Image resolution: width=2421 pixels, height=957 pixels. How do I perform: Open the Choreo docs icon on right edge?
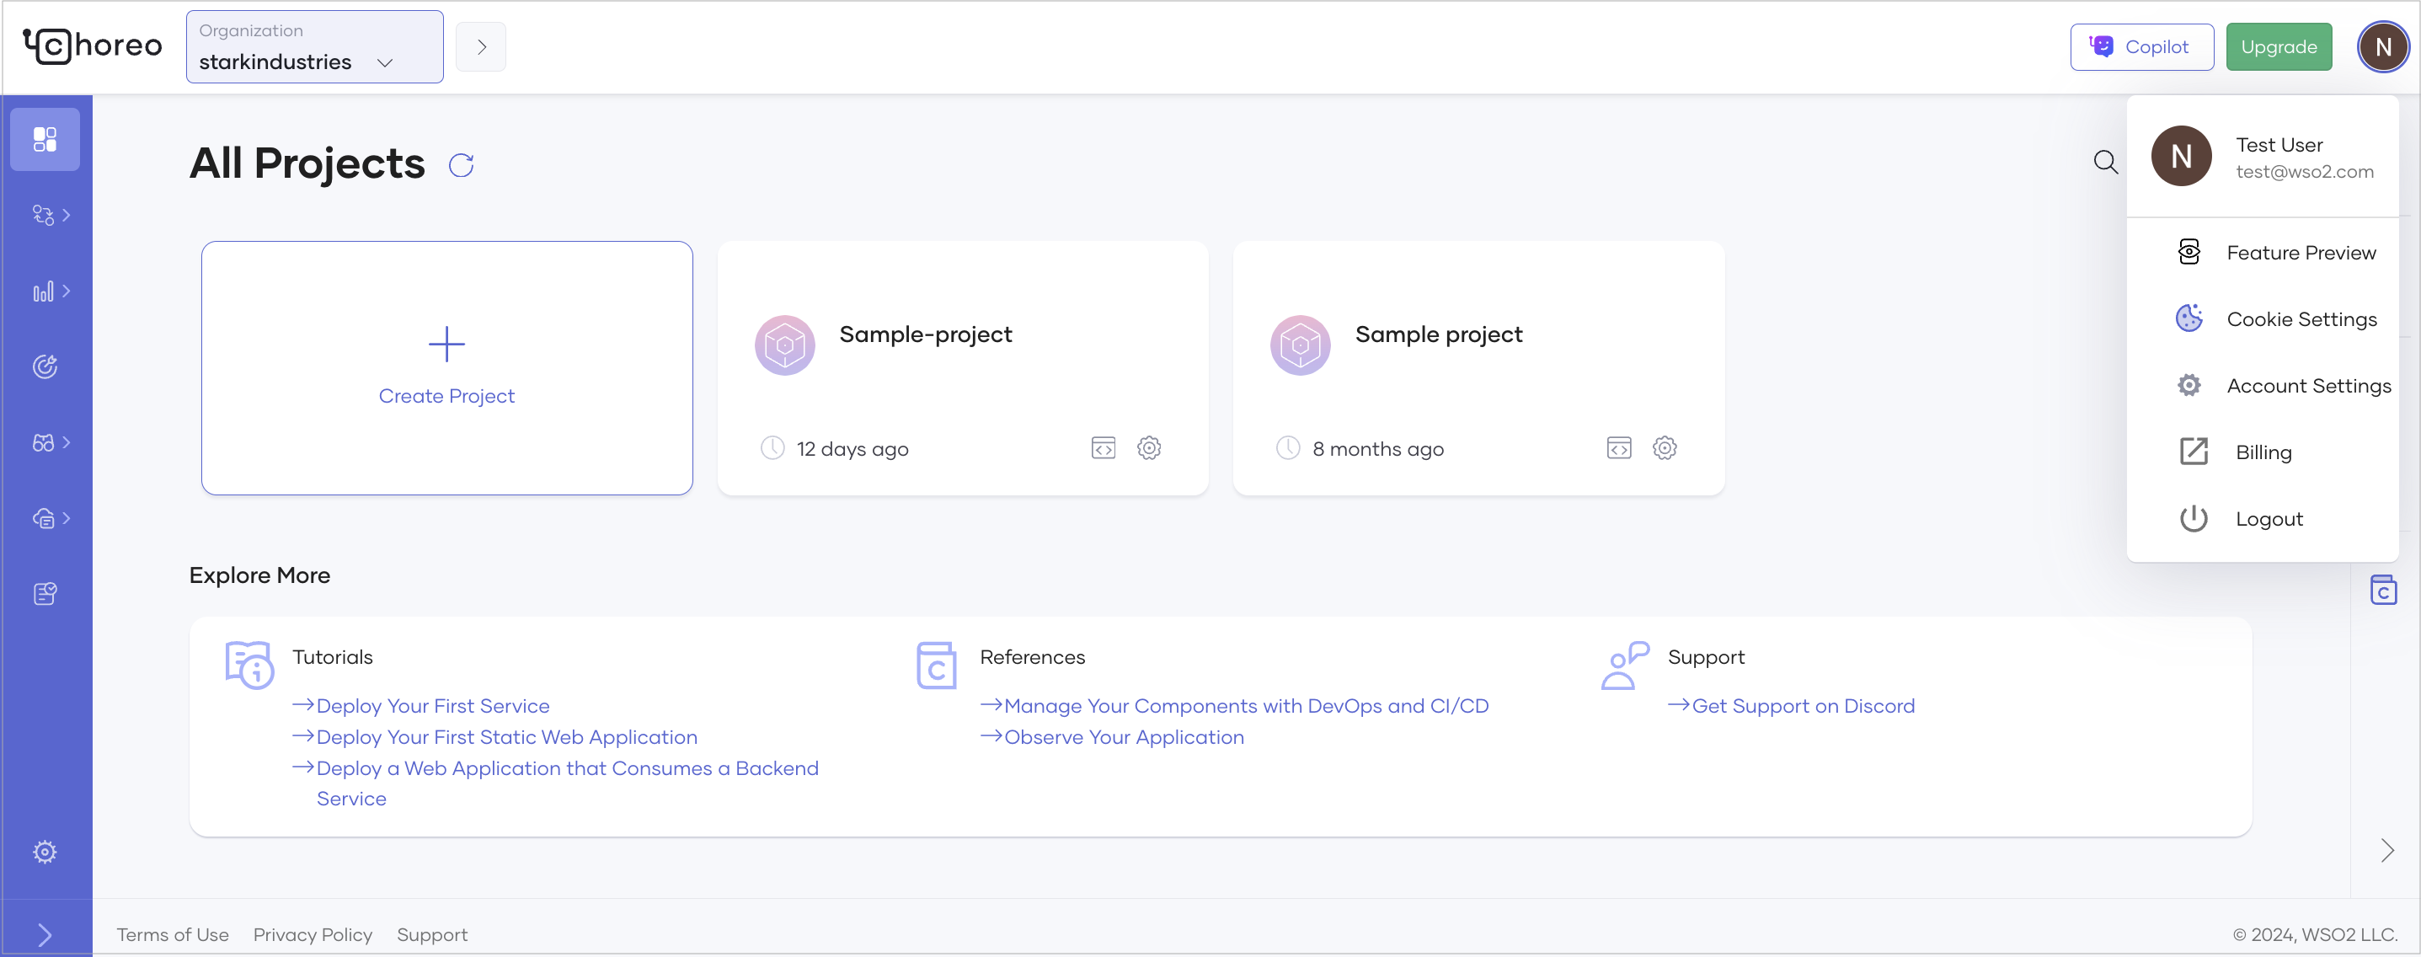point(2382,591)
